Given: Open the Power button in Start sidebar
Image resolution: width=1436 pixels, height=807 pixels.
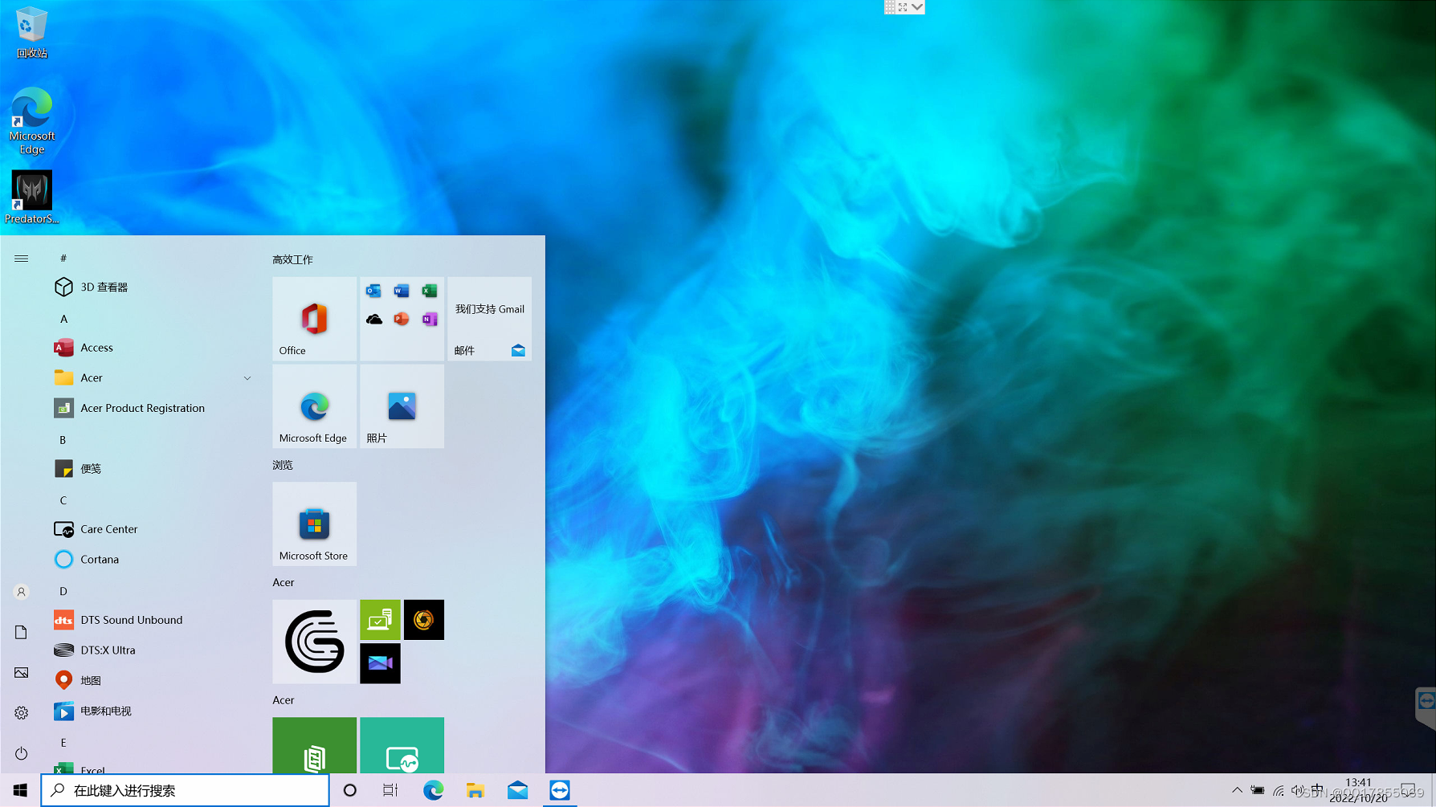Looking at the screenshot, I should [x=22, y=753].
